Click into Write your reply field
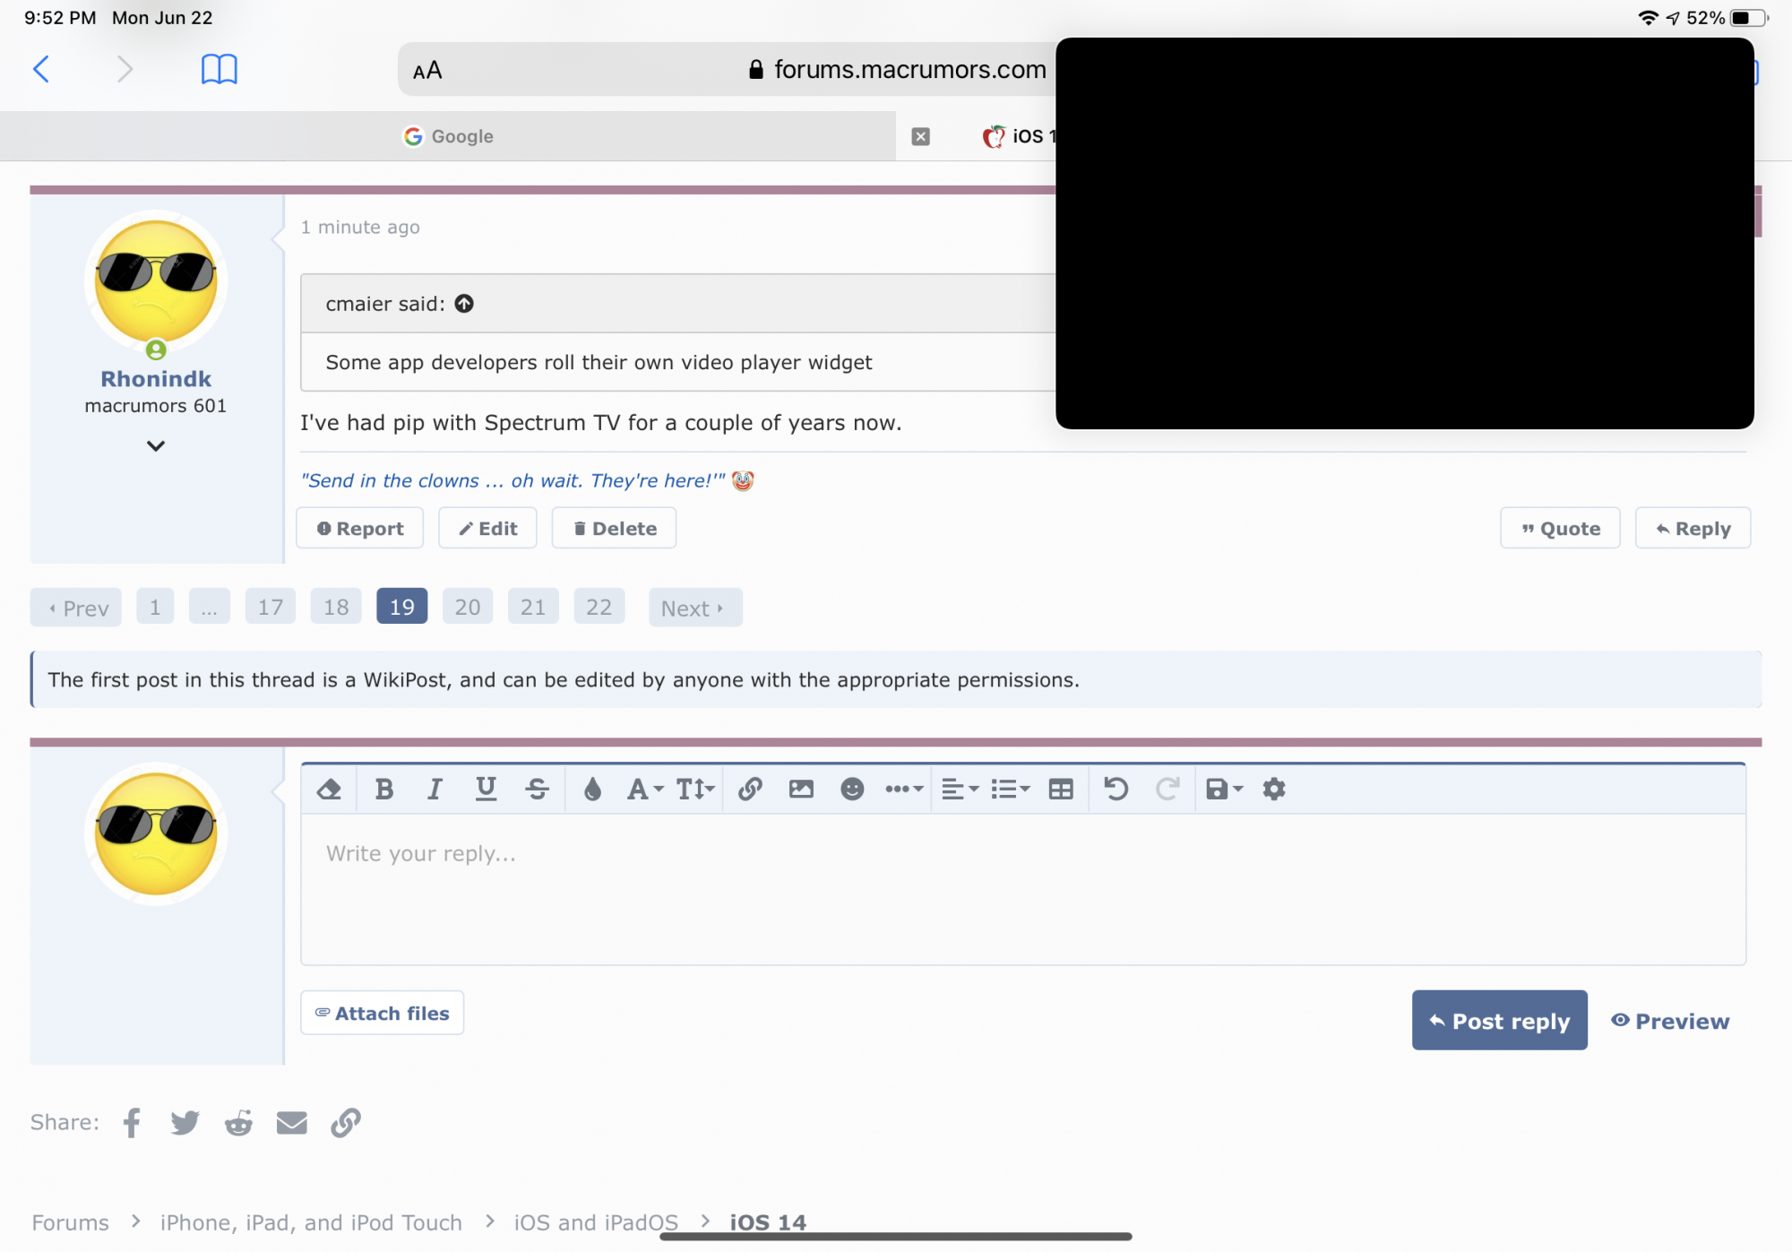 pos(1021,887)
